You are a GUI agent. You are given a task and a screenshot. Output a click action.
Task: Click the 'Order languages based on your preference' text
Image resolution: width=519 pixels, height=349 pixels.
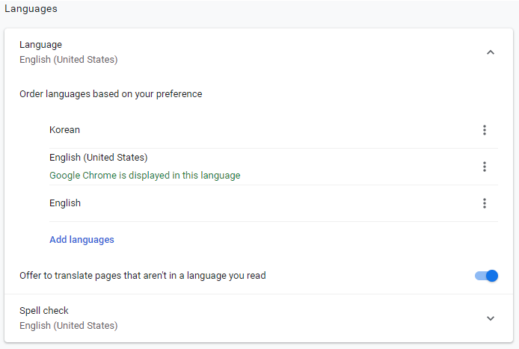111,94
